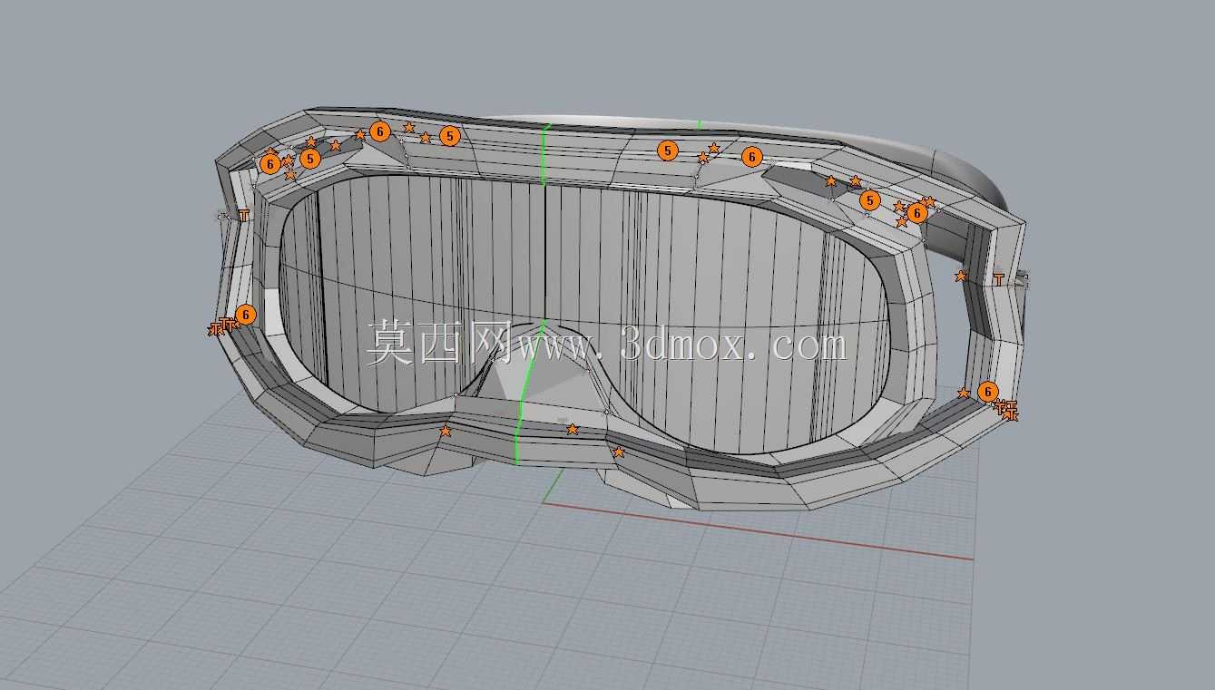Screen dimensions: 1215x690
Task: Pick the lone T-point marker on the right strap loop
Action: pos(999,279)
